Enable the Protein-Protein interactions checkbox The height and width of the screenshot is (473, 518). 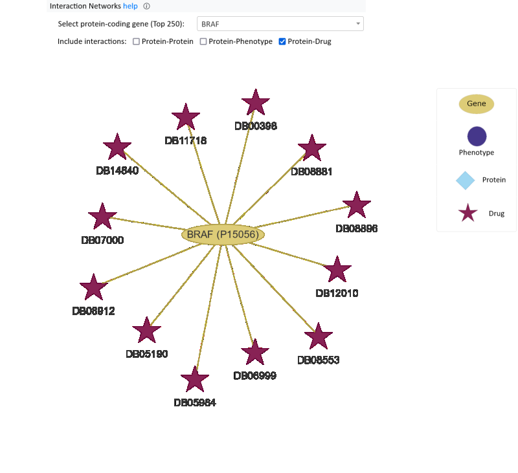click(137, 41)
